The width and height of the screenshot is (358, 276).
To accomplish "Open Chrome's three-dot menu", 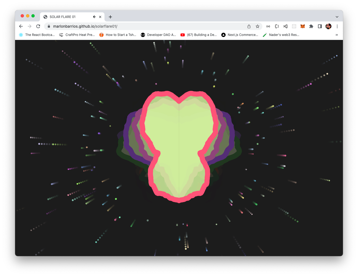I will point(337,26).
